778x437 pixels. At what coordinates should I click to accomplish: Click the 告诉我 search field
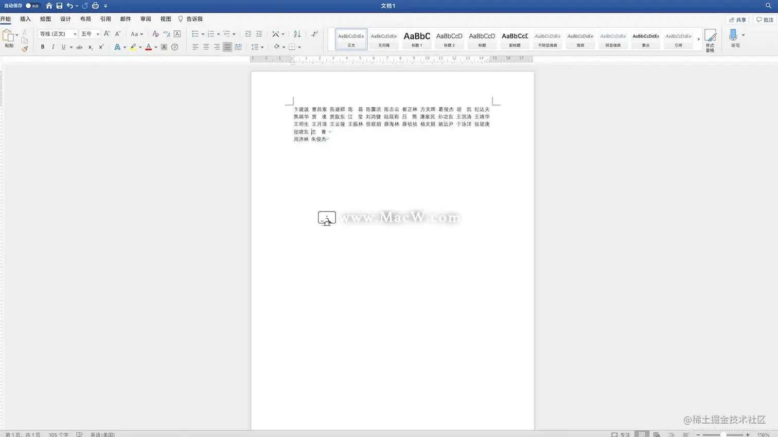(190, 19)
